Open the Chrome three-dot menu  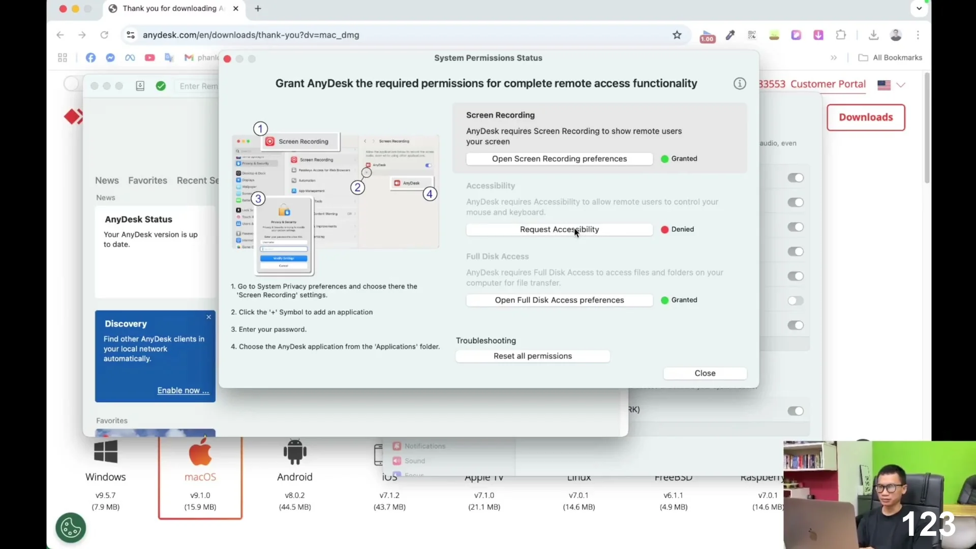point(918,35)
